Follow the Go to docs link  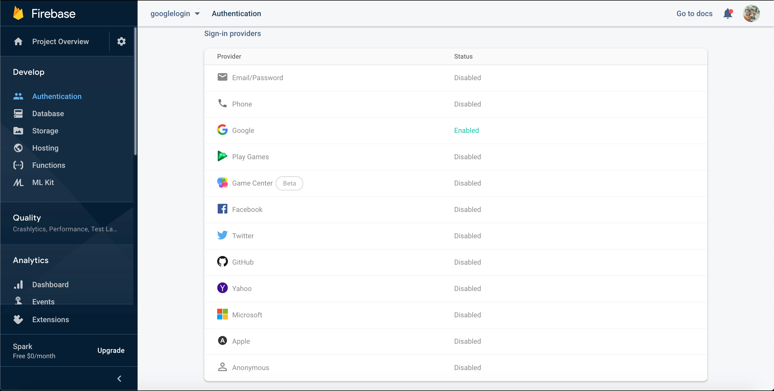pos(694,13)
